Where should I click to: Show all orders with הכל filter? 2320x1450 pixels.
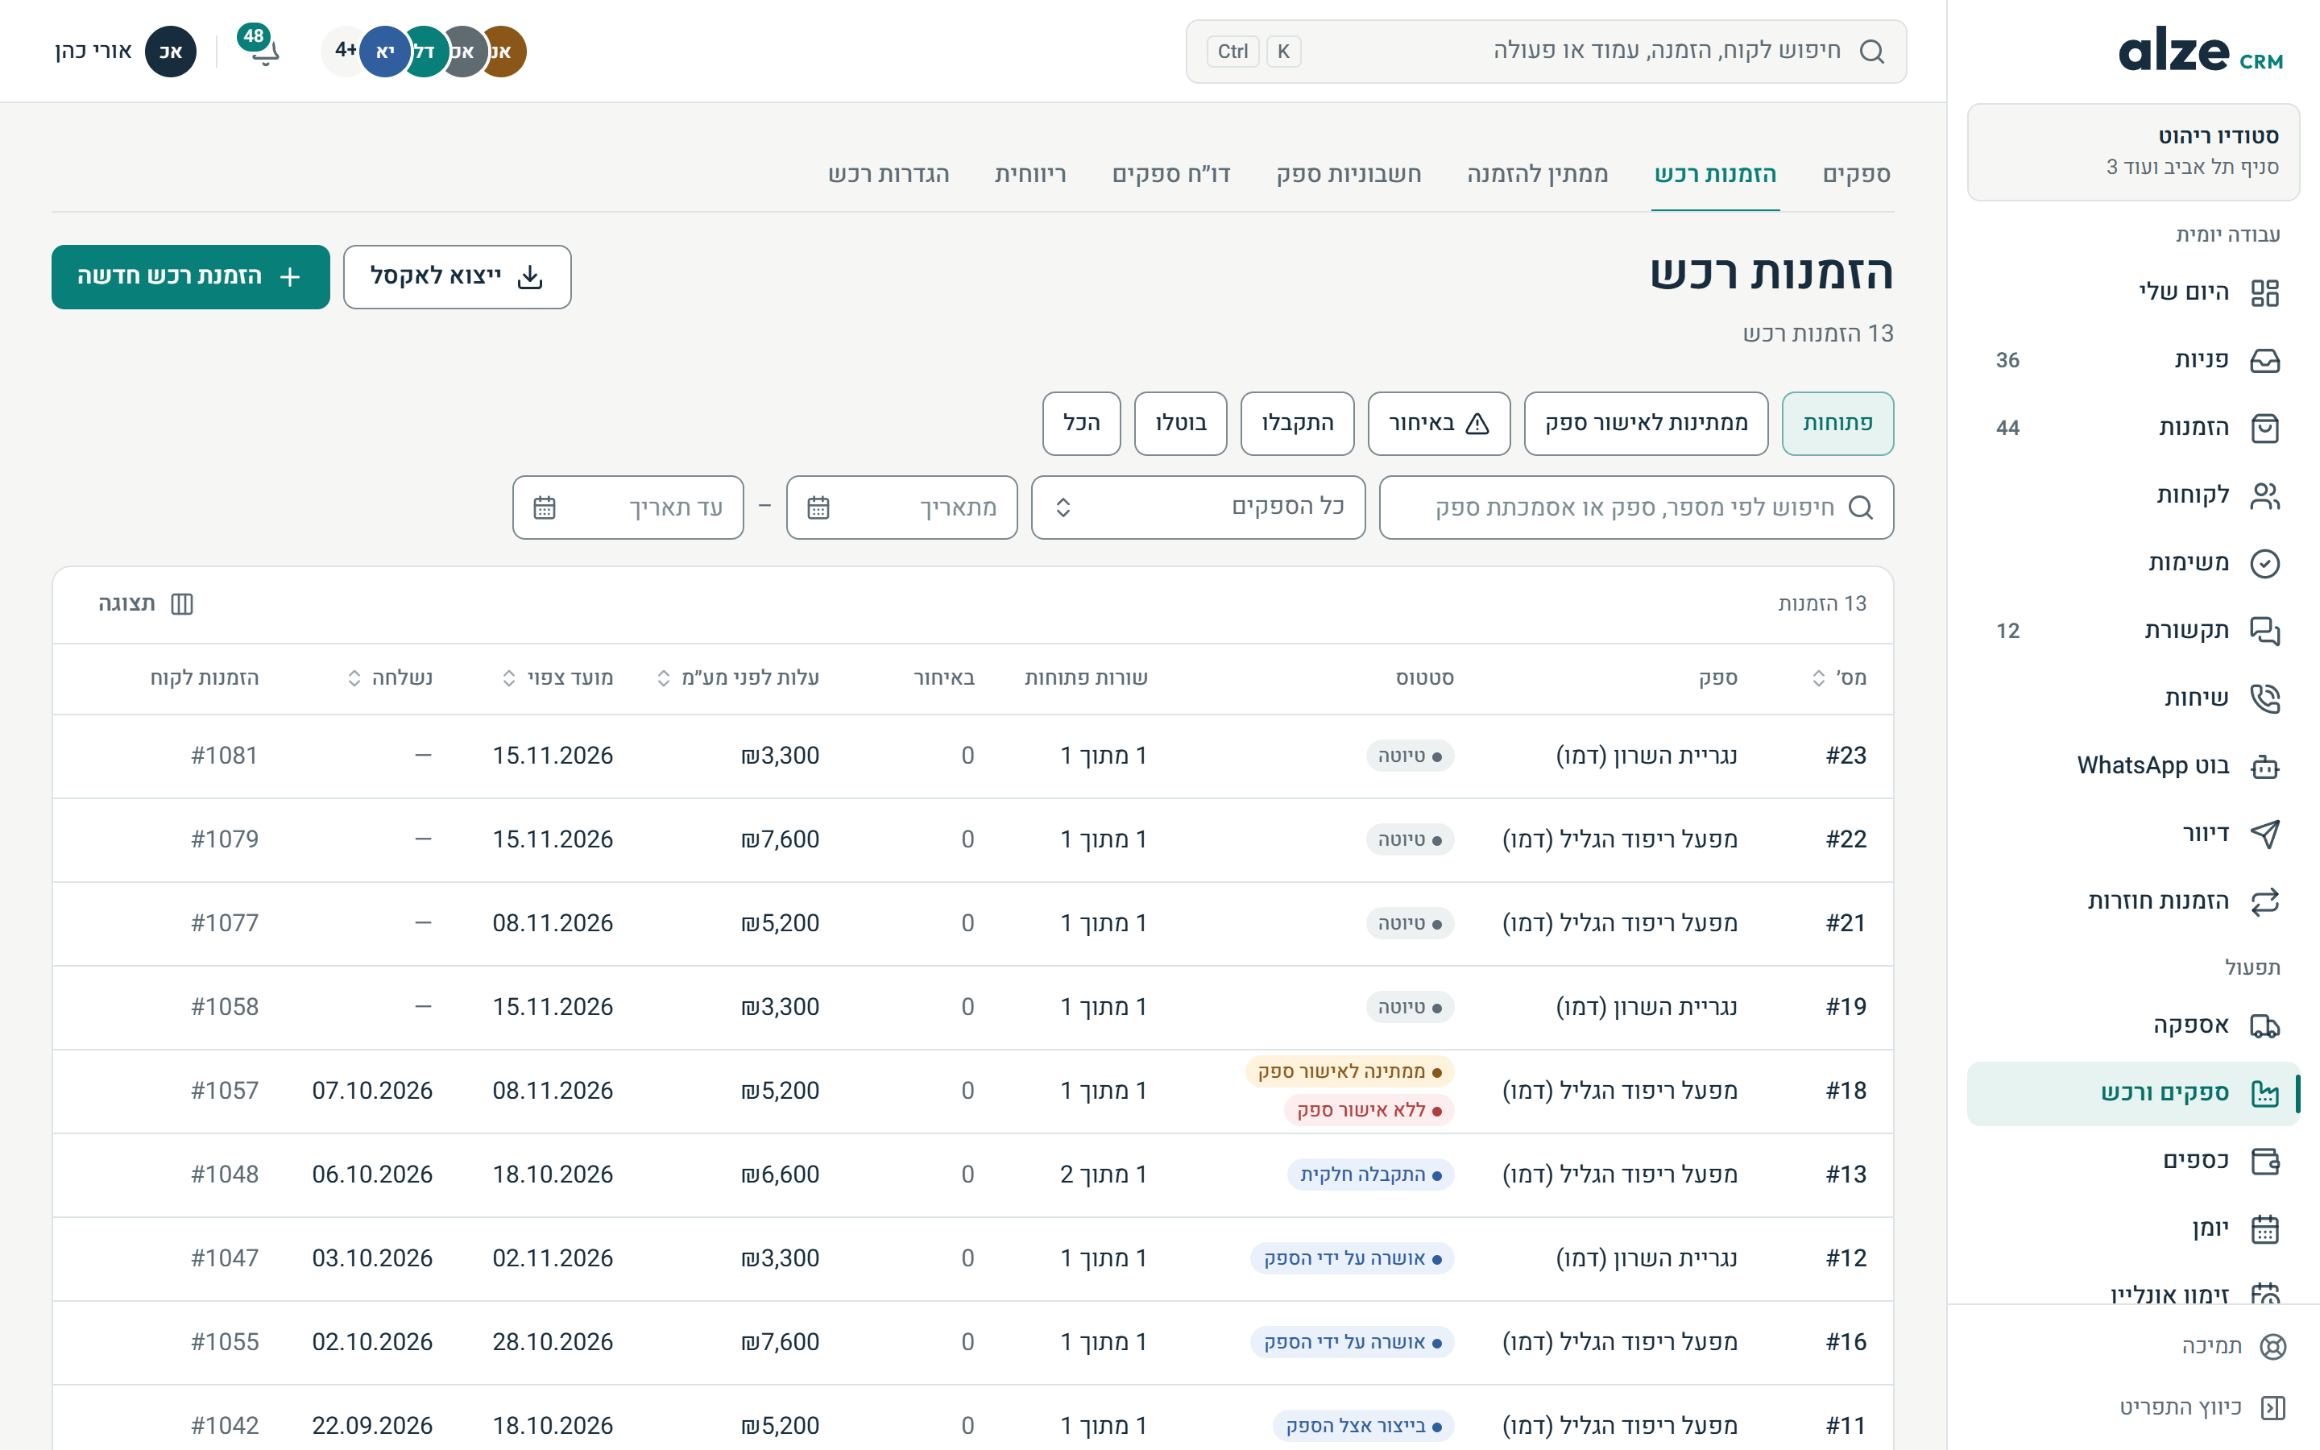point(1081,423)
